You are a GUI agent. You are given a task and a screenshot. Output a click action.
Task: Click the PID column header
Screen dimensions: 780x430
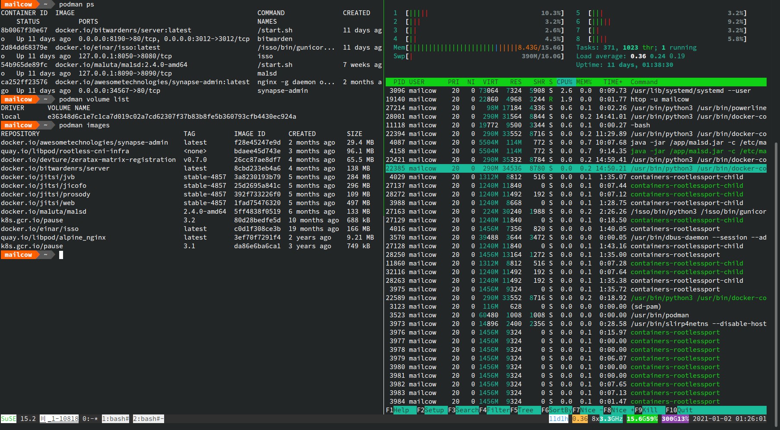399,82
